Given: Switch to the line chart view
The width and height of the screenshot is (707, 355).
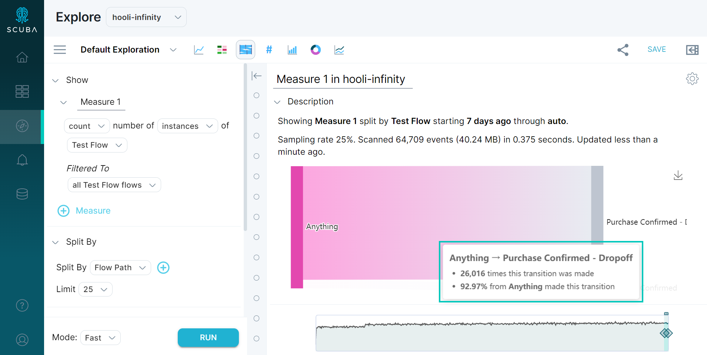Looking at the screenshot, I should 199,50.
